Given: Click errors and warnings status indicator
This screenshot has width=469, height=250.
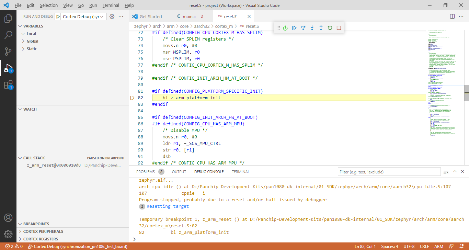Looking at the screenshot, I should tap(14, 247).
